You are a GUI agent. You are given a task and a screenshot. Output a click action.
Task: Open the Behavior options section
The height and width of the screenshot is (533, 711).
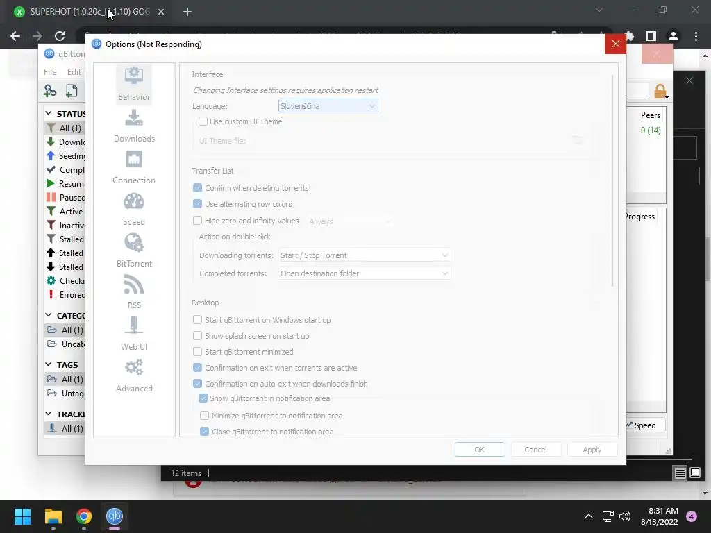coord(134,84)
